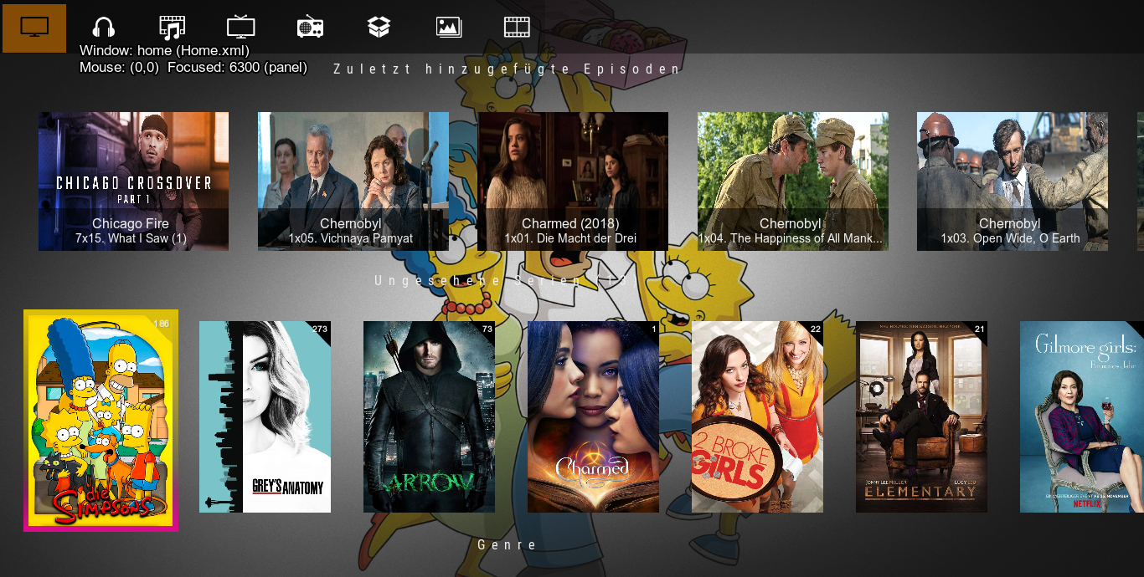Click unwatched count 186 on Die Simpsons

(162, 323)
